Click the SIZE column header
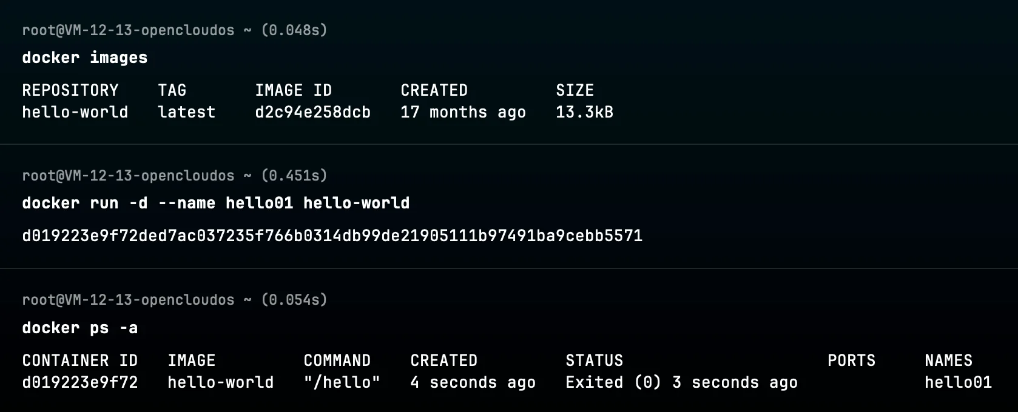 tap(575, 90)
